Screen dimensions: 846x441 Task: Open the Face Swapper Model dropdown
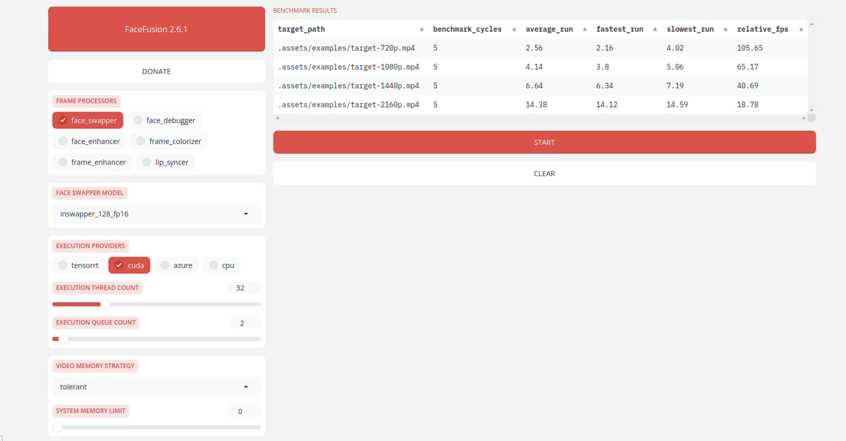point(156,214)
